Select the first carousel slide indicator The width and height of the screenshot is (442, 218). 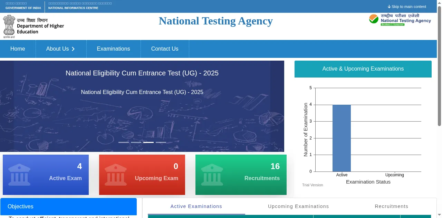pyautogui.click(x=124, y=142)
